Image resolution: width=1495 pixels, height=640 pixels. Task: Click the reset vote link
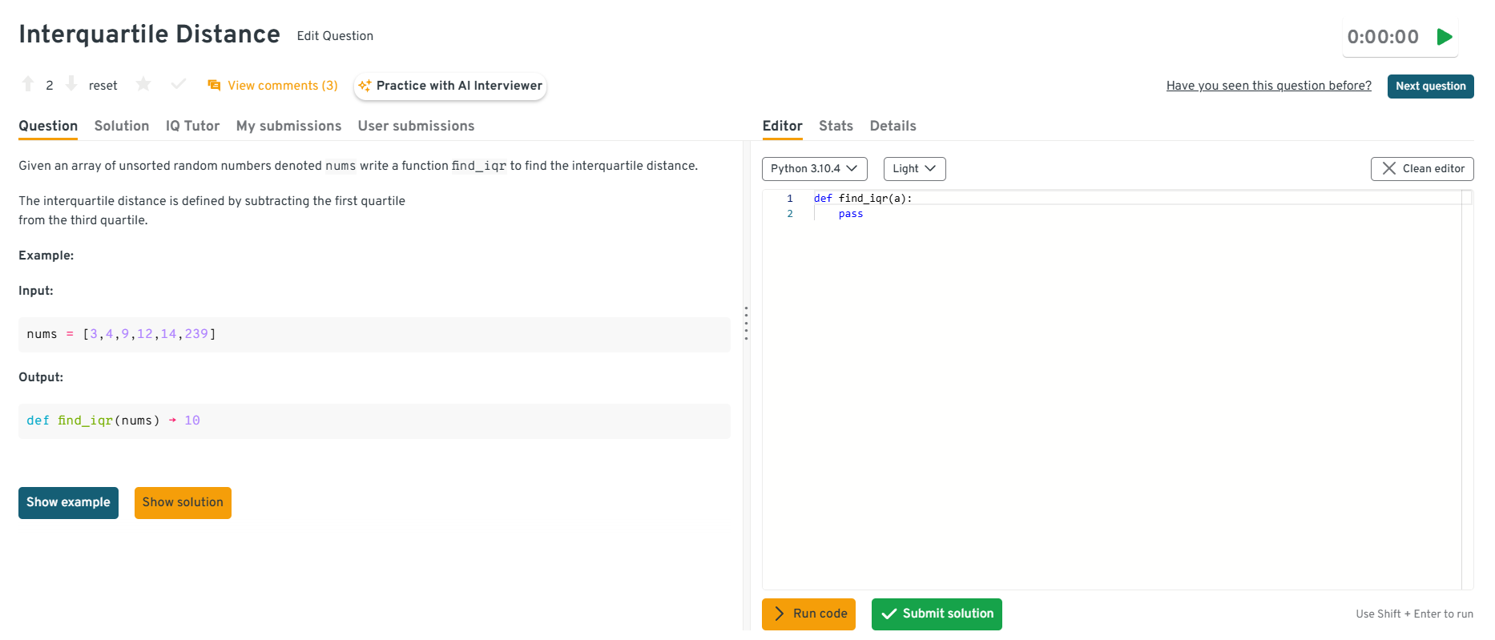click(x=103, y=86)
